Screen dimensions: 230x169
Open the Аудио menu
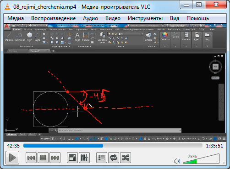click(x=90, y=18)
